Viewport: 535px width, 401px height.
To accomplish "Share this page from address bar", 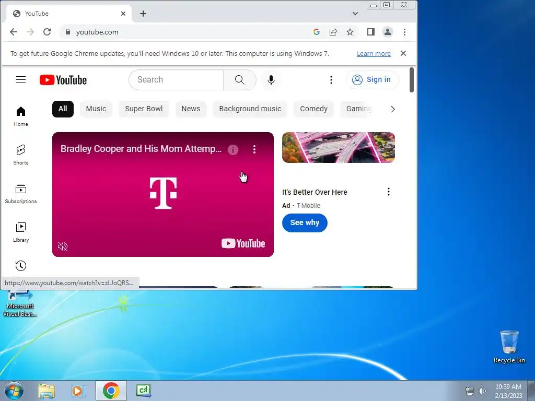I will coord(333,32).
